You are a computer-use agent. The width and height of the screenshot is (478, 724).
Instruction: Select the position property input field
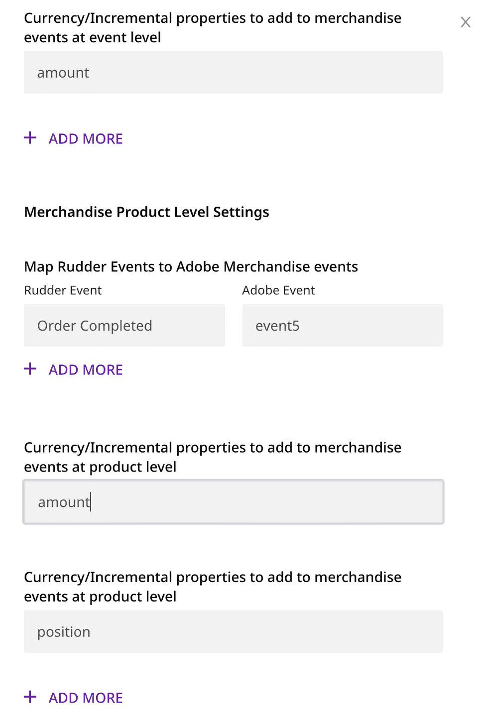coord(233,632)
